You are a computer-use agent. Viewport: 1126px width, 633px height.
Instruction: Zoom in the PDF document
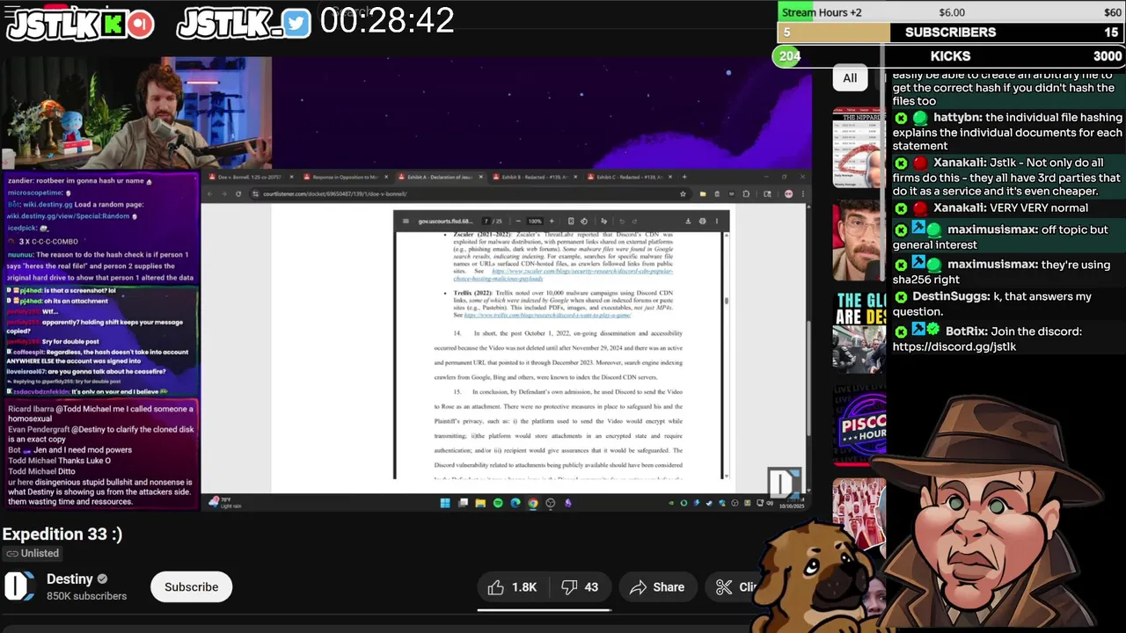(552, 221)
